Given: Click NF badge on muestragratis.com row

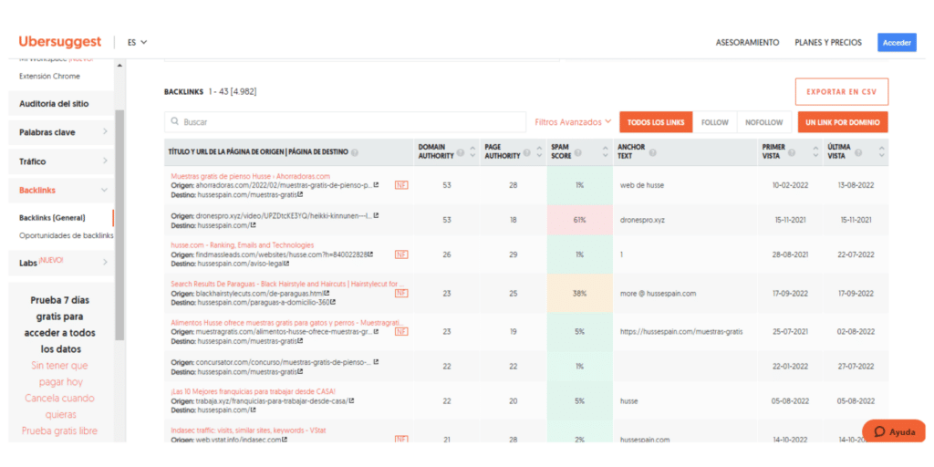Looking at the screenshot, I should click(x=401, y=331).
